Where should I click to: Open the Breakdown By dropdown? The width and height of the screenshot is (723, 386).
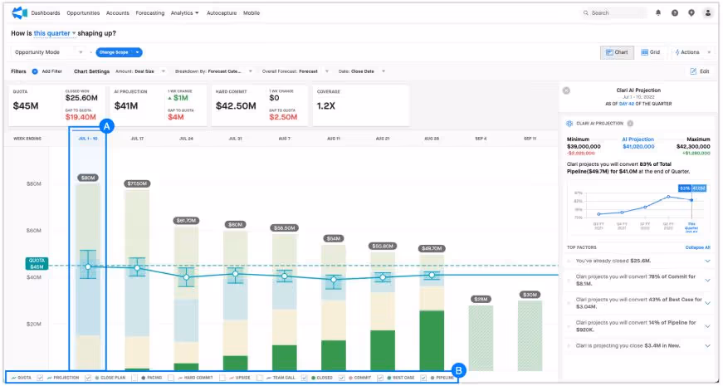213,71
